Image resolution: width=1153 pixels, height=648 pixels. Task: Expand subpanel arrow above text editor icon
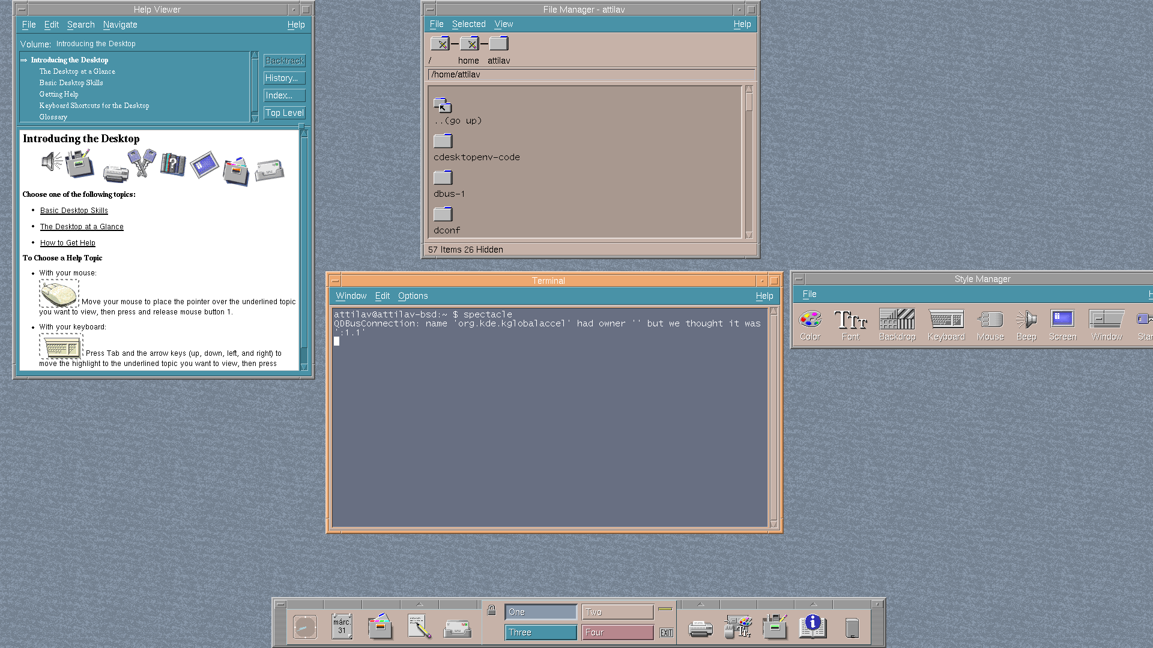pos(420,604)
